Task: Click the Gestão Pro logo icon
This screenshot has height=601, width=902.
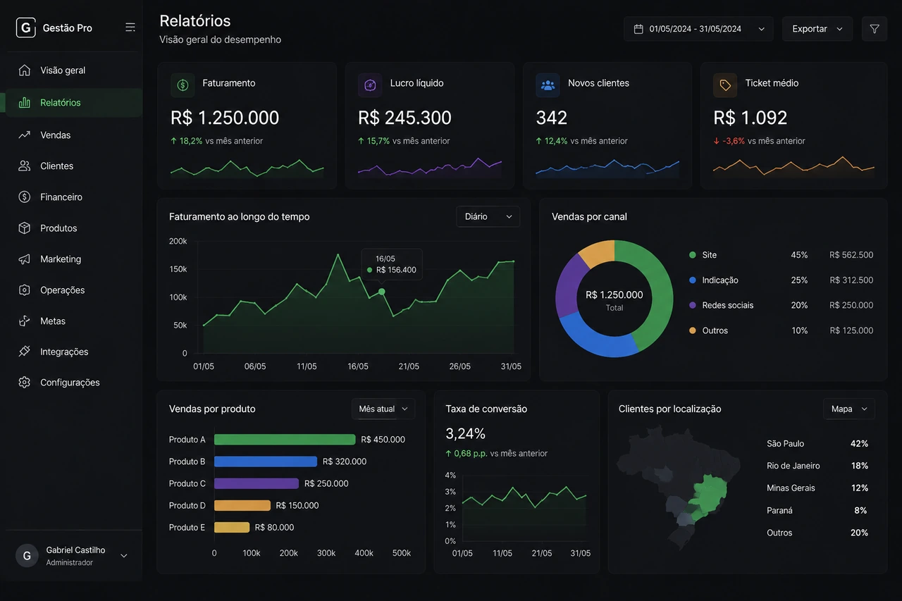Action: (26, 27)
